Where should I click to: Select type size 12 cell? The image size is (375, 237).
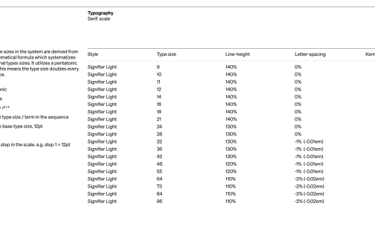point(159,90)
